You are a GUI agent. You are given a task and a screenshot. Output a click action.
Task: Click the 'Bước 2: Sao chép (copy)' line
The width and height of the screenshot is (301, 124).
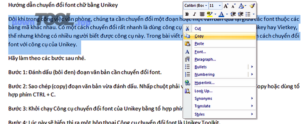[95, 86]
